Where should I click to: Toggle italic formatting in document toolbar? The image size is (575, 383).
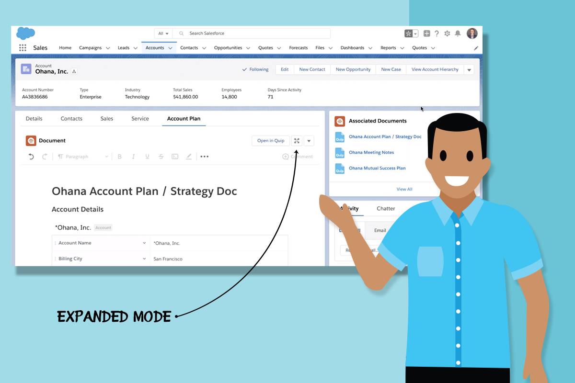click(x=133, y=157)
